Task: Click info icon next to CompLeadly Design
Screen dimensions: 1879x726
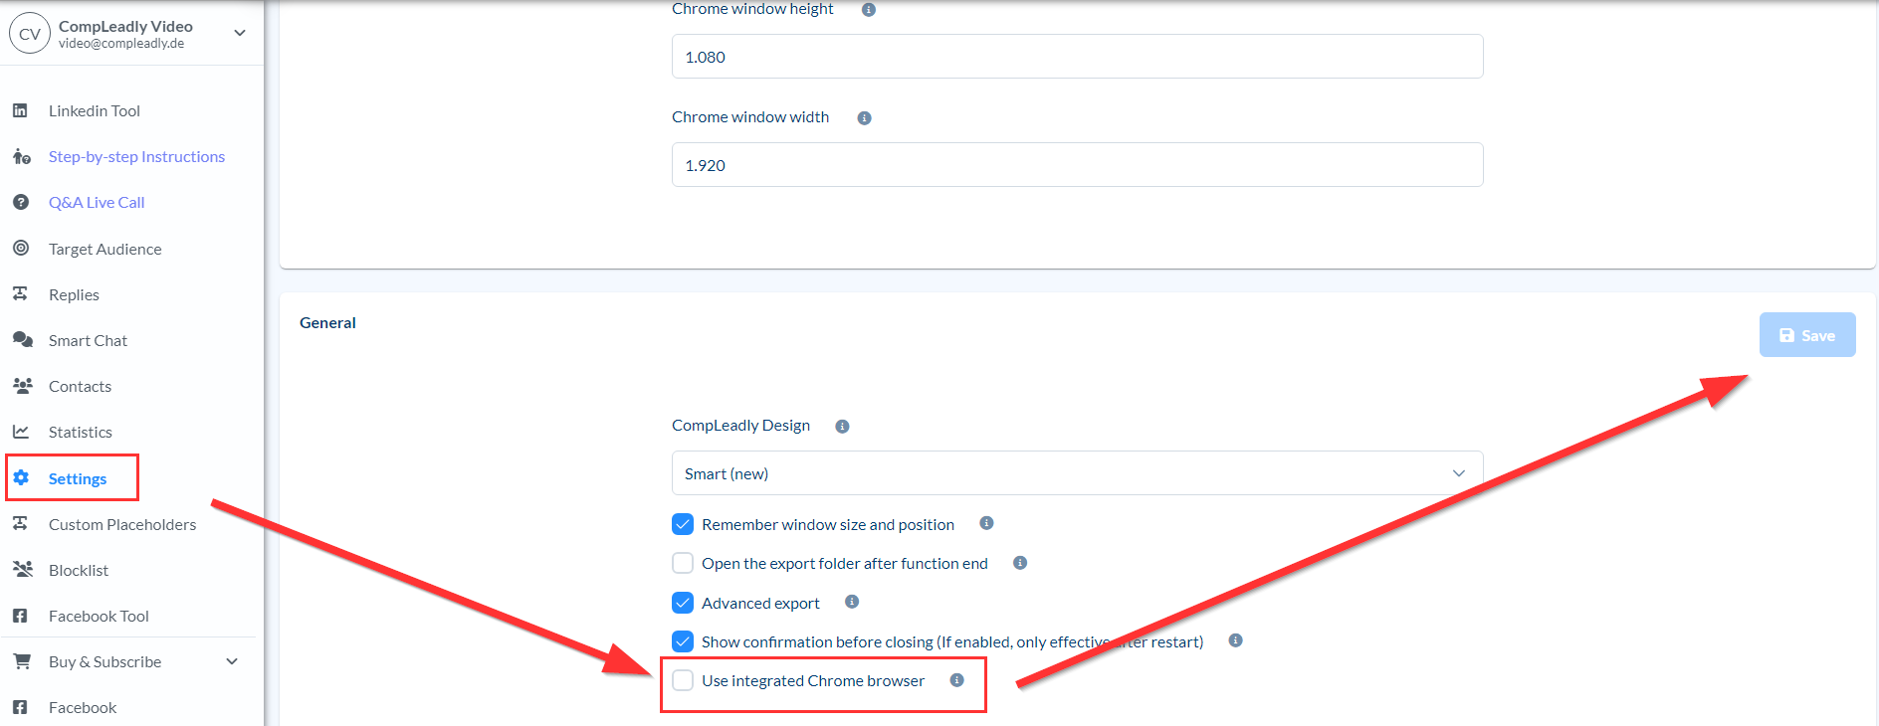Action: coord(842,427)
